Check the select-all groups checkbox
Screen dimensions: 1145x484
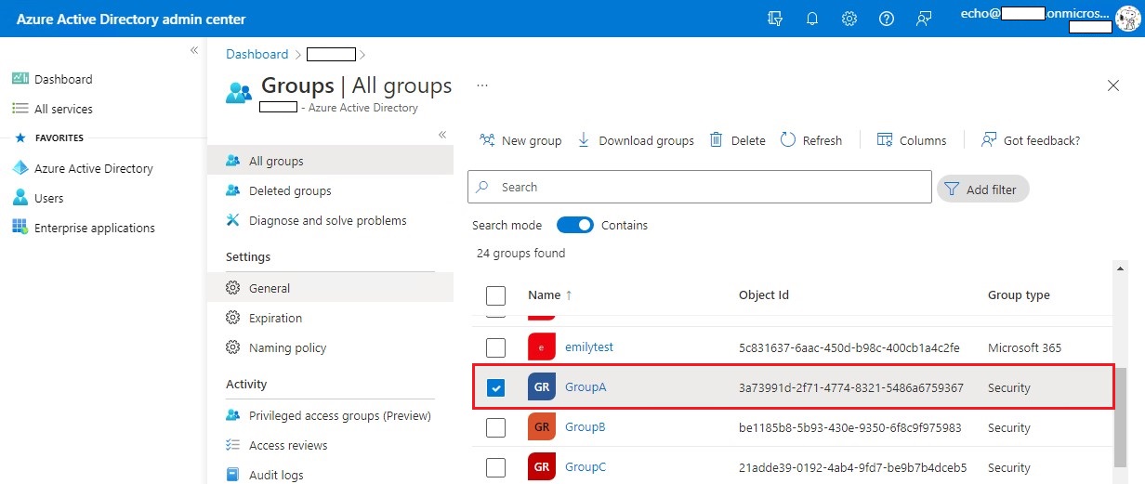click(496, 295)
